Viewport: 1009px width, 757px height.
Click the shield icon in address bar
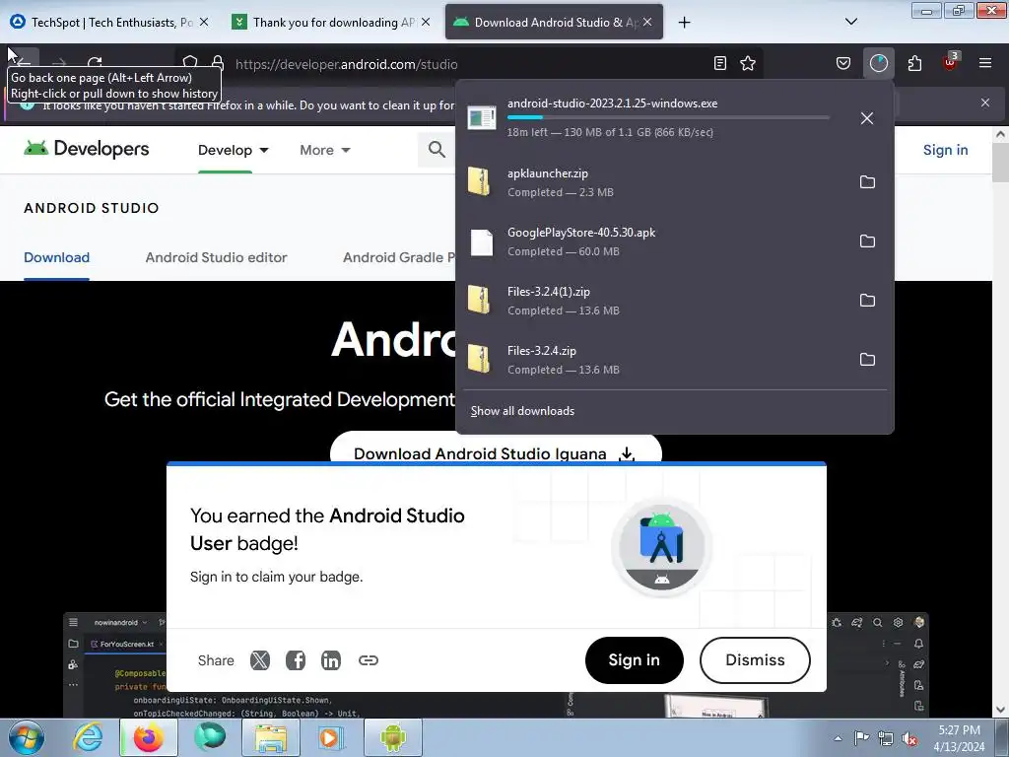pyautogui.click(x=190, y=63)
